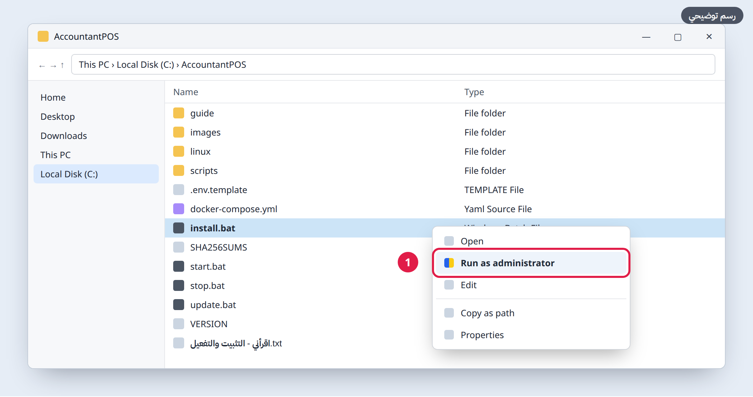Click This PC in the address path

(x=94, y=65)
